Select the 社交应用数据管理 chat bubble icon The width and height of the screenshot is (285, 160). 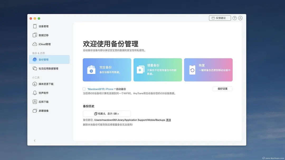(x=35, y=68)
